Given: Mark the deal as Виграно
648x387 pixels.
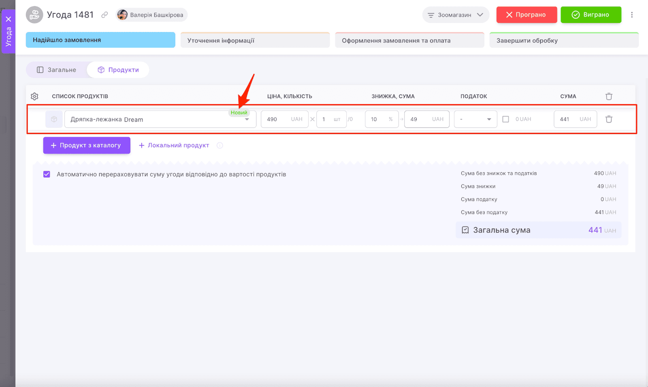Looking at the screenshot, I should pyautogui.click(x=591, y=15).
